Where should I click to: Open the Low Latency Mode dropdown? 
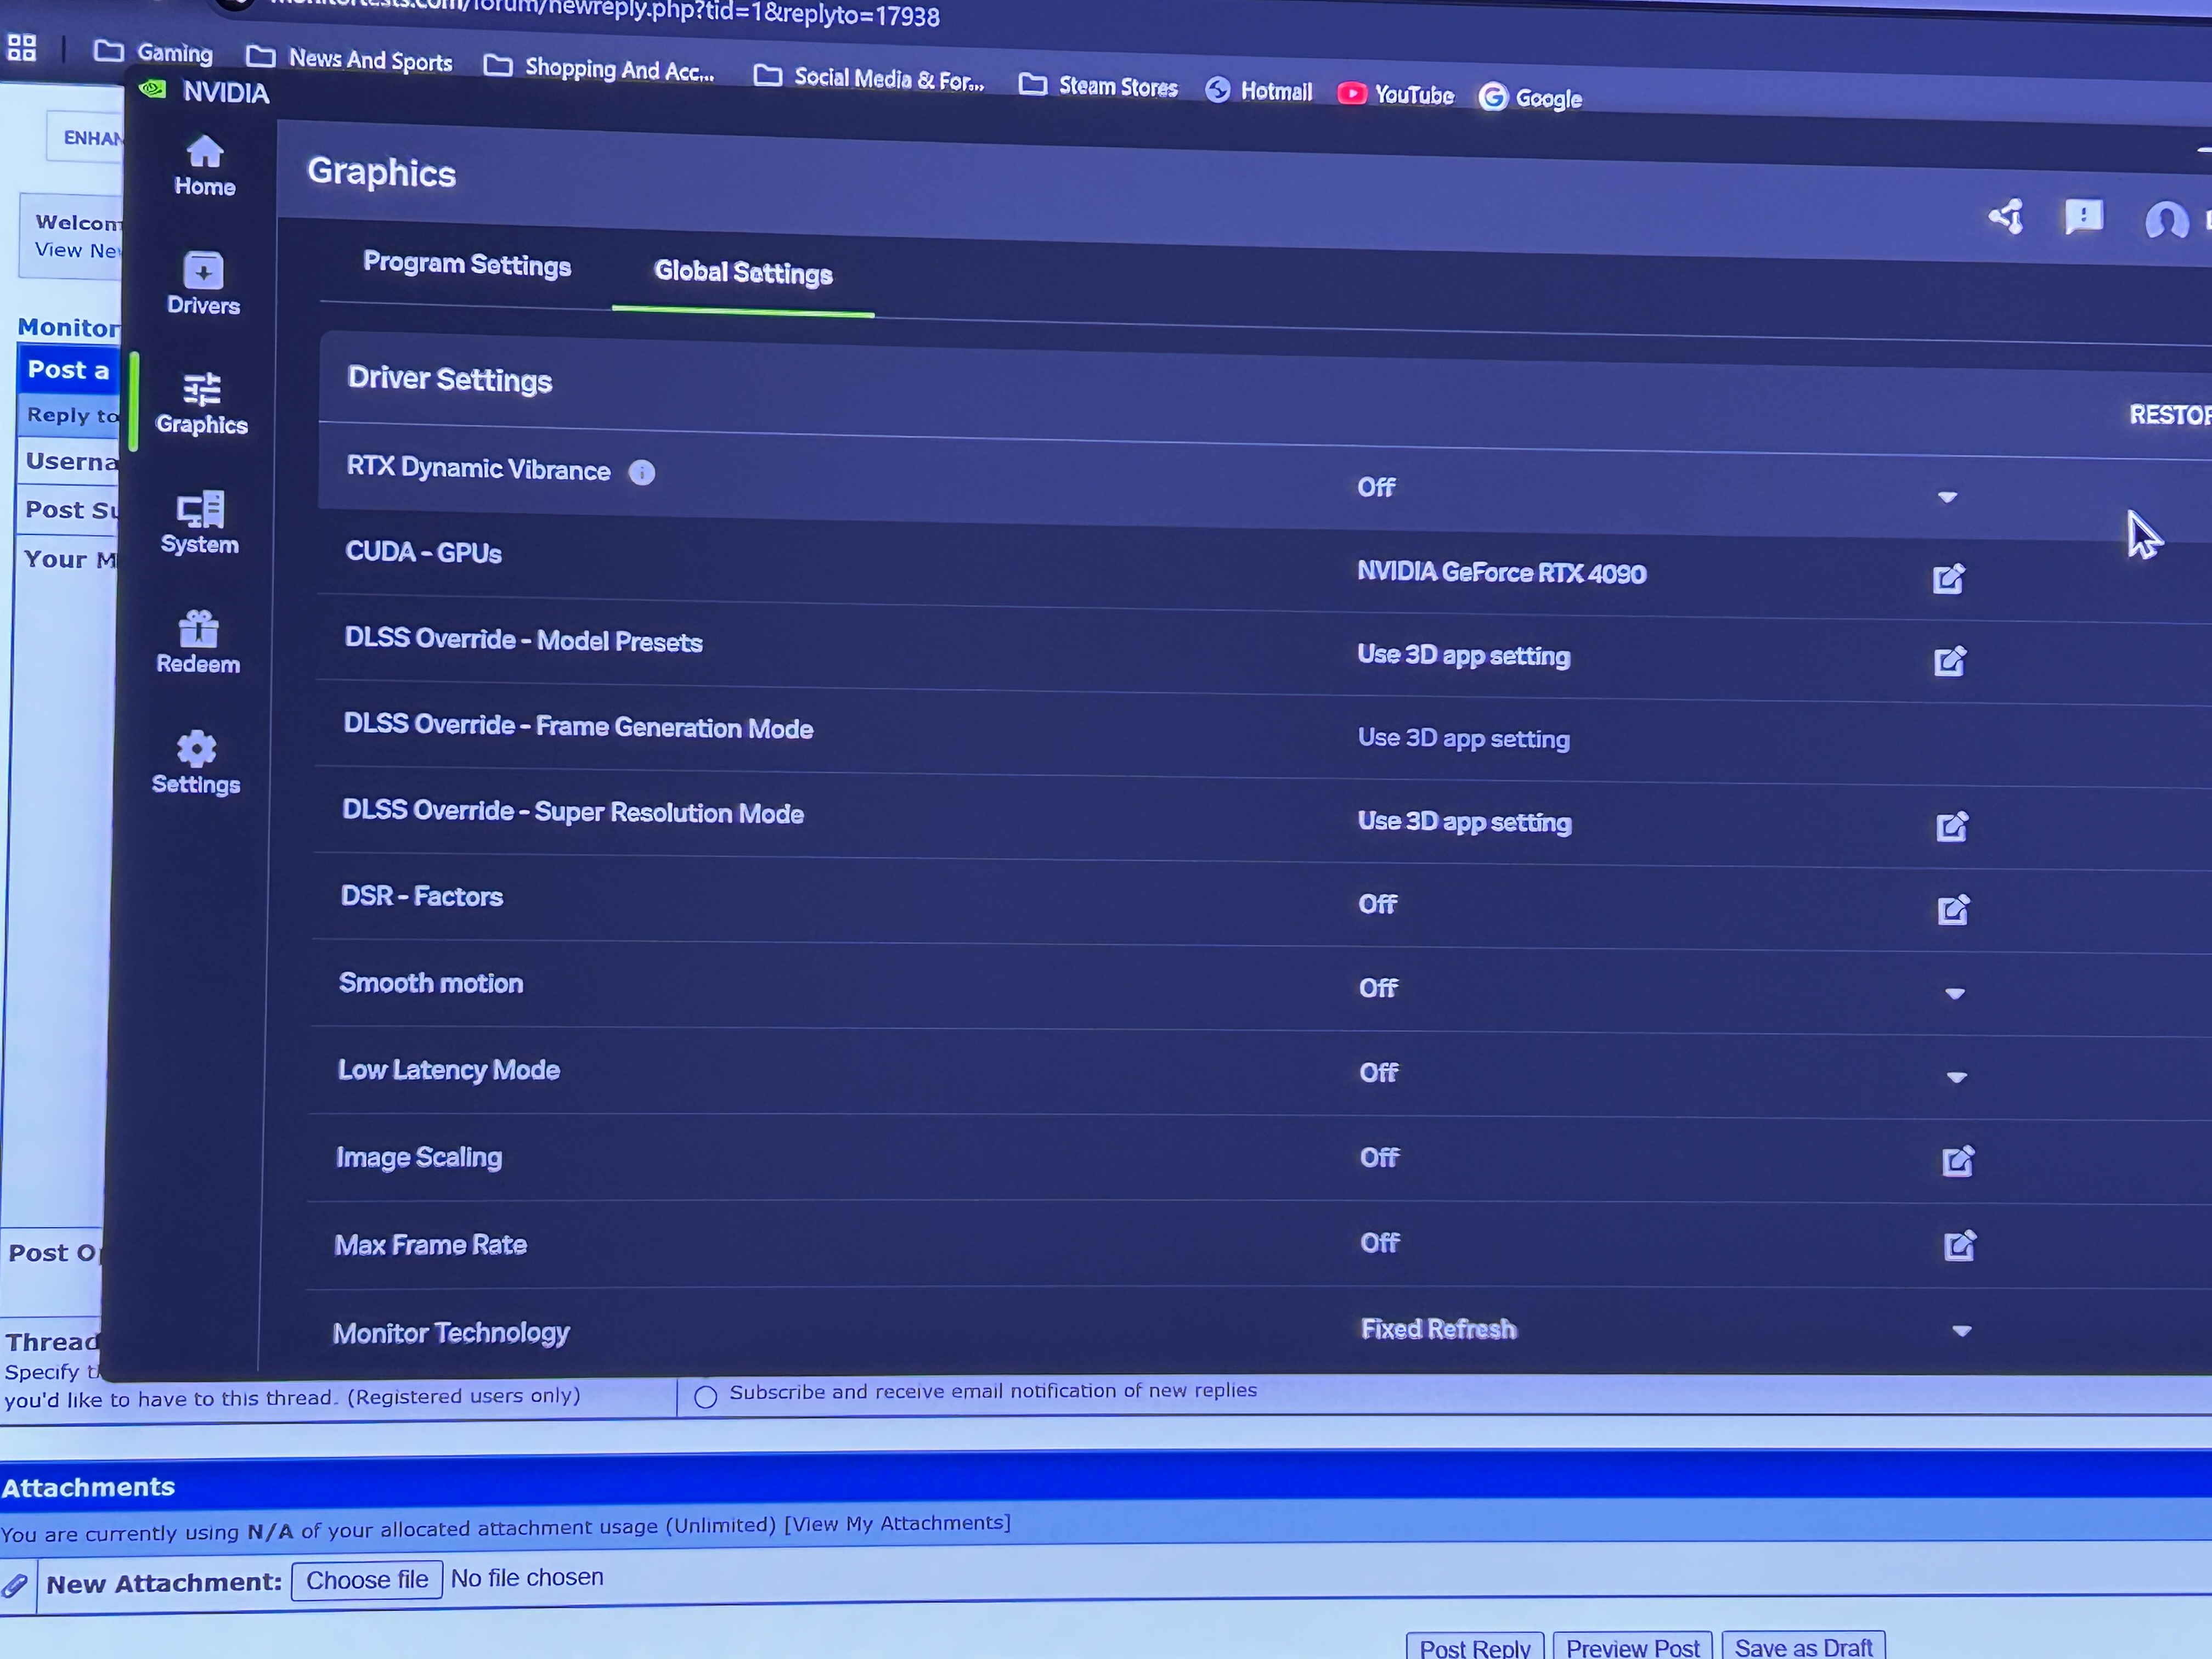pos(1957,1077)
